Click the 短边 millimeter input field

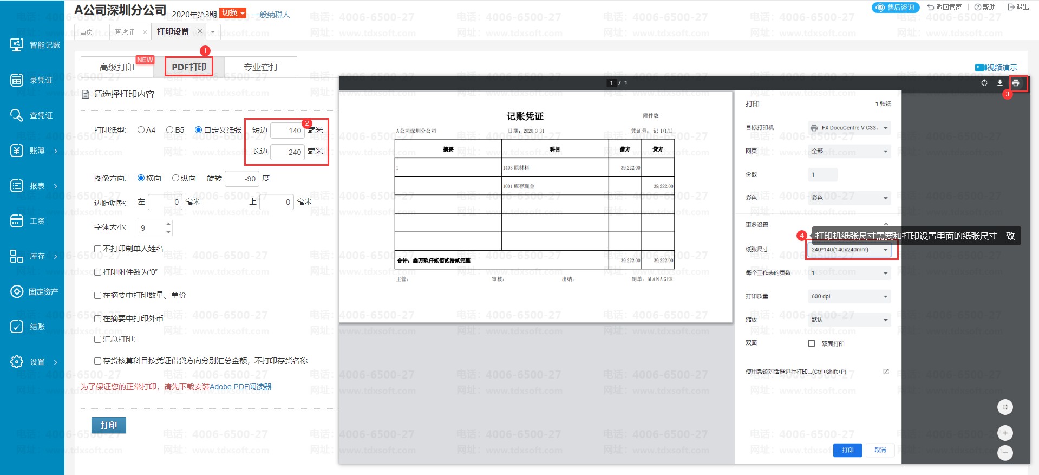click(x=287, y=131)
